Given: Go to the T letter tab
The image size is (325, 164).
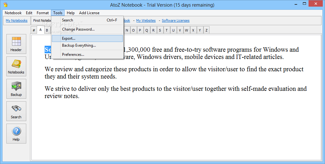Looking at the screenshot, I should pyautogui.click(x=166, y=30).
